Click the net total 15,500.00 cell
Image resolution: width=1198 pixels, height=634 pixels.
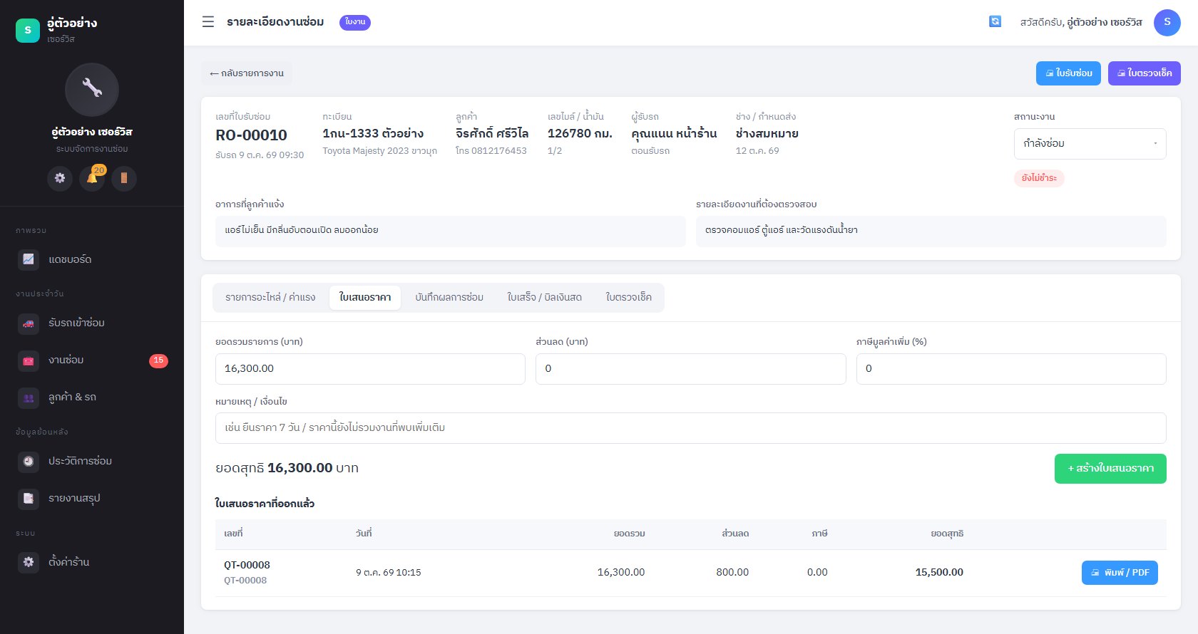(x=939, y=572)
